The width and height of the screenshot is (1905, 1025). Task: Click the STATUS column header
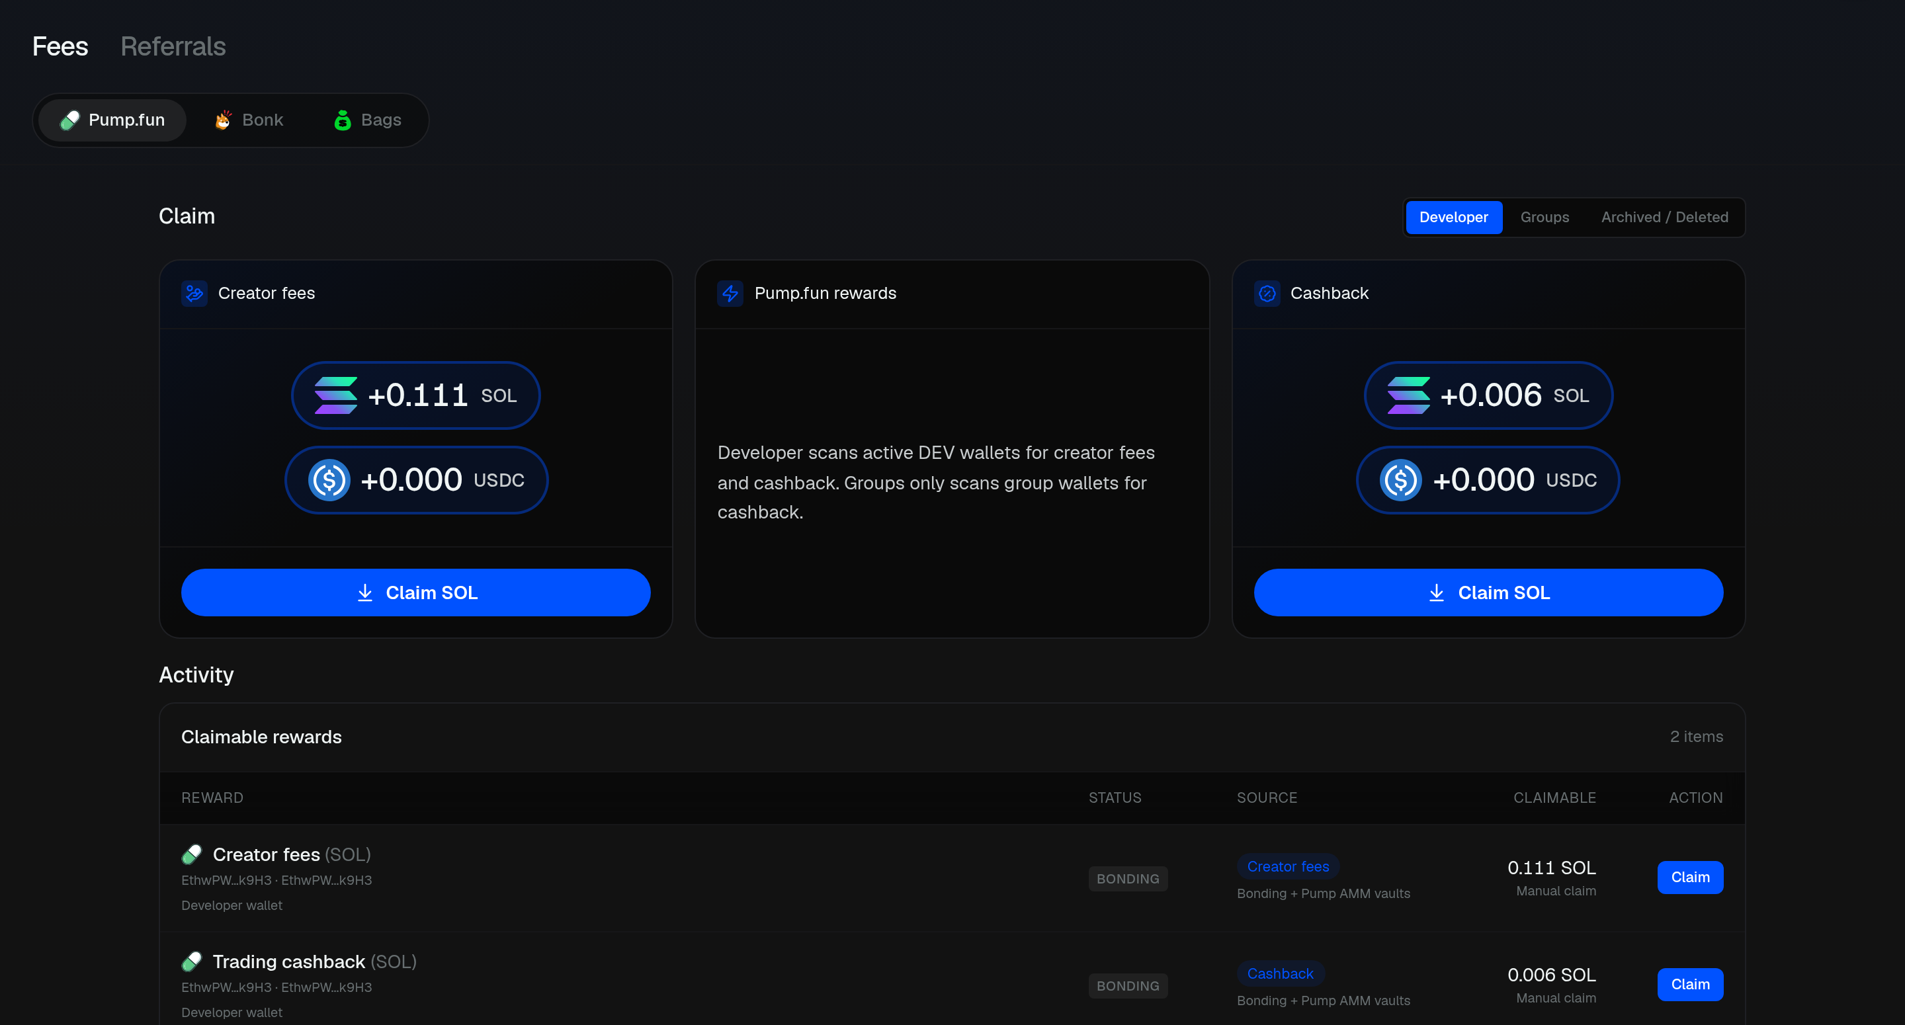pyautogui.click(x=1115, y=798)
